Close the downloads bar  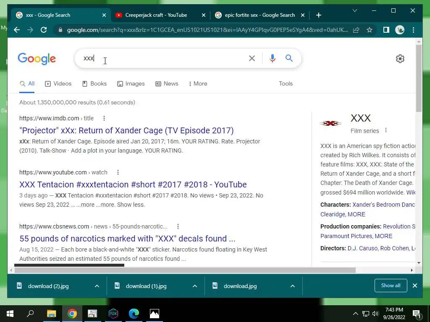point(414,286)
